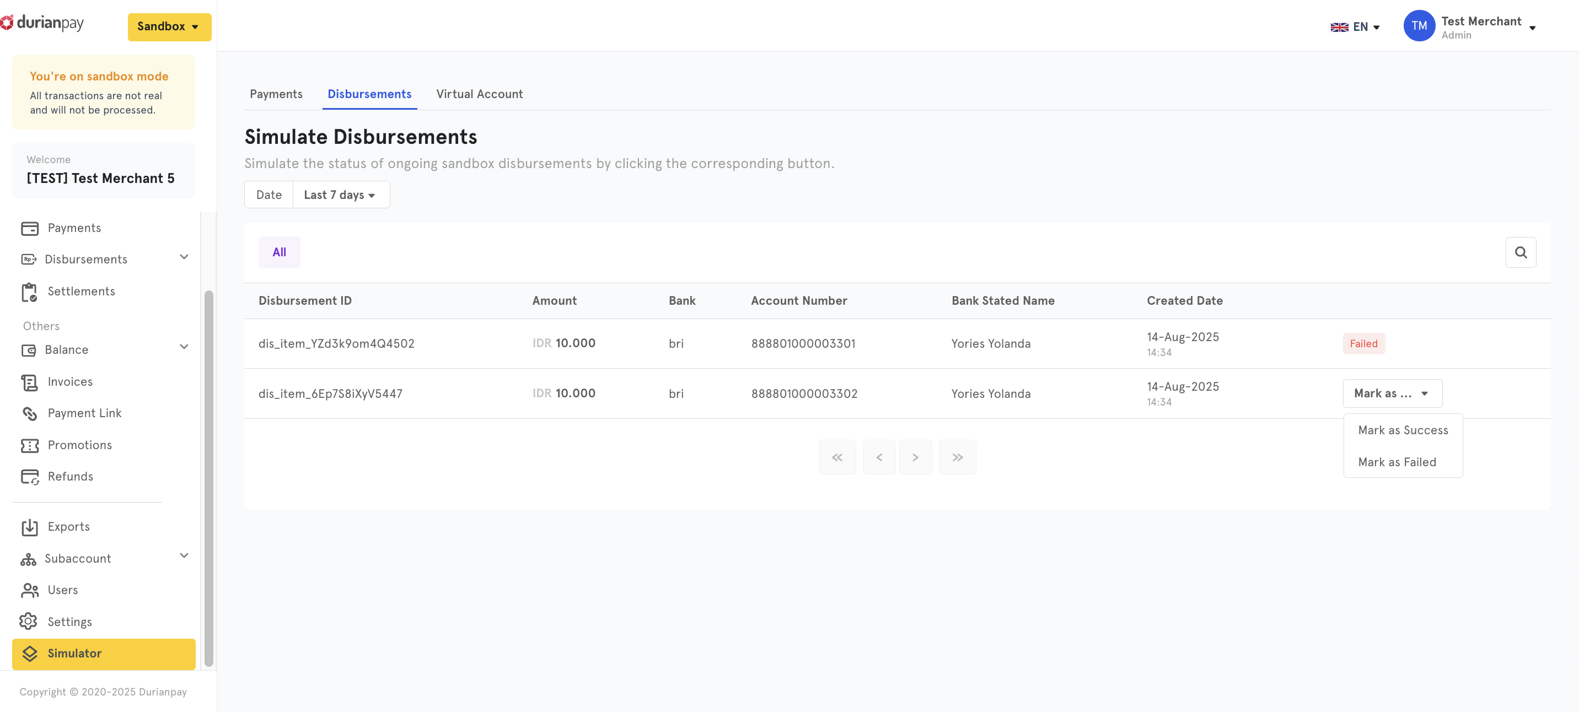The image size is (1579, 712).
Task: Expand the Disbursements sidebar chevron
Action: click(184, 257)
